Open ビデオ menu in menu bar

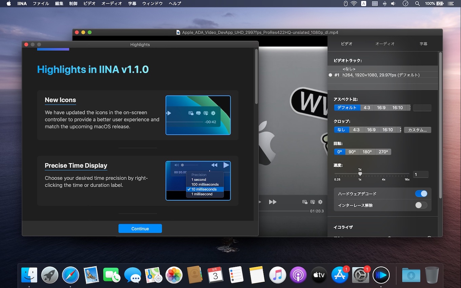(89, 3)
